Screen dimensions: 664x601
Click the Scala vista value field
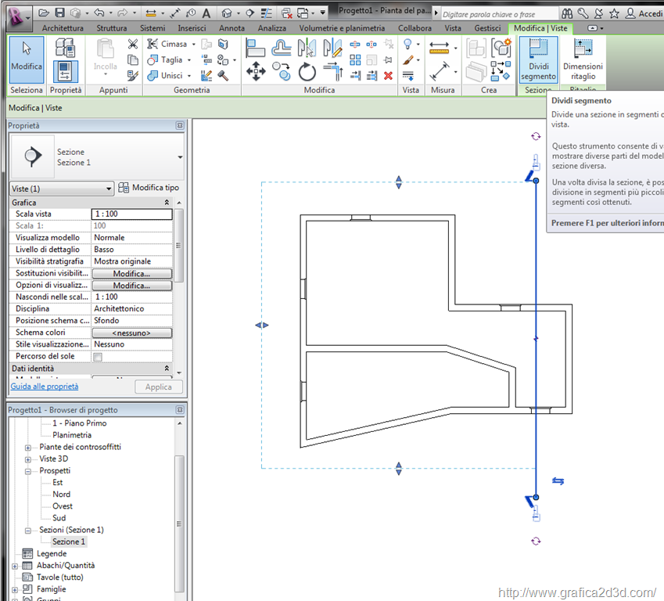131,214
